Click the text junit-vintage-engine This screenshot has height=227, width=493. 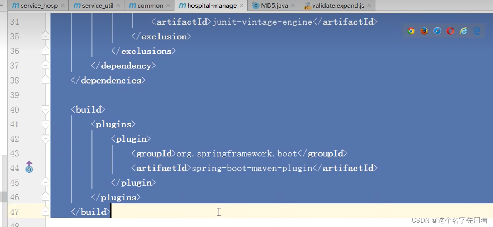point(262,22)
